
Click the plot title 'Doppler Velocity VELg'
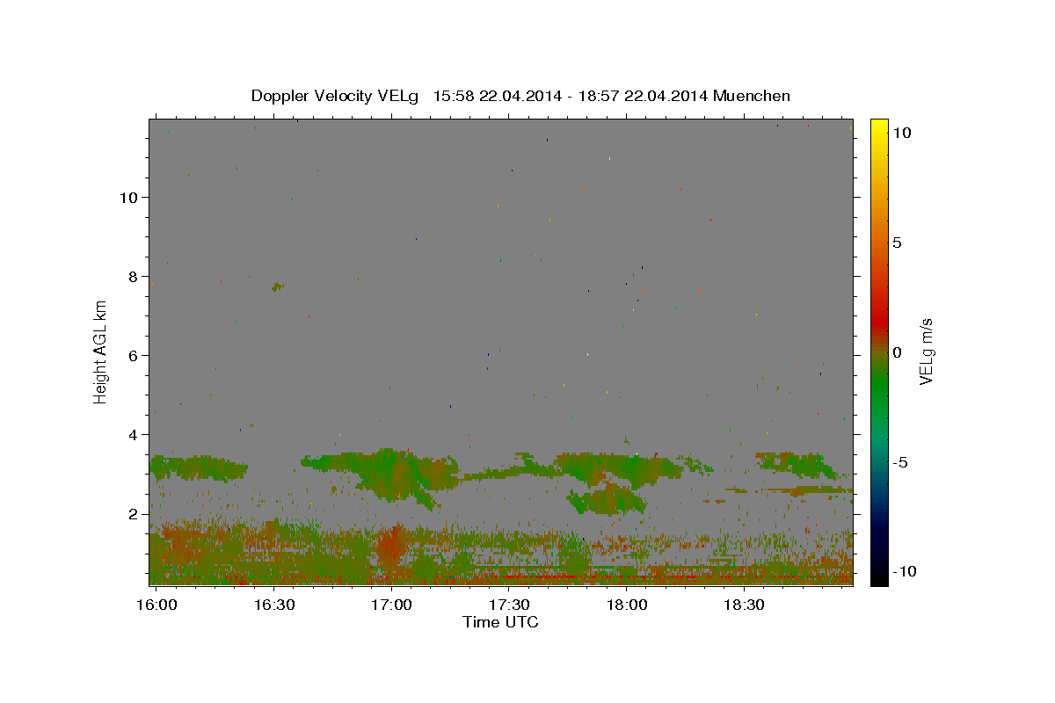tap(337, 96)
